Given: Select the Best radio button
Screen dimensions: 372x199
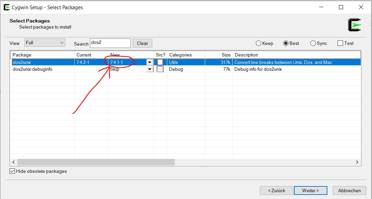Looking at the screenshot, I should [x=285, y=43].
